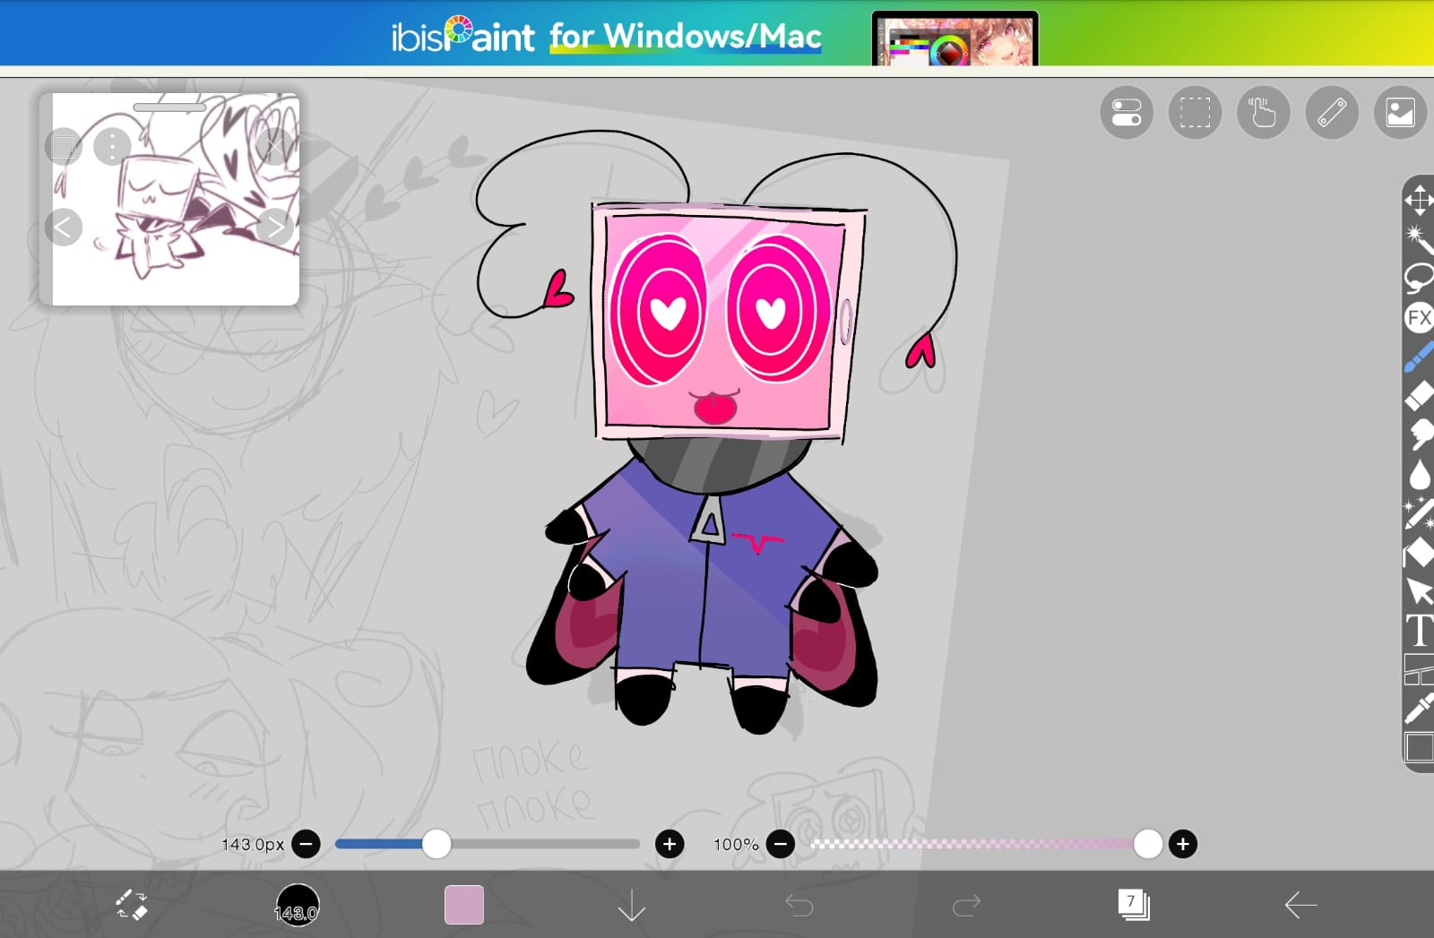Click the 100% opacity value

(736, 845)
